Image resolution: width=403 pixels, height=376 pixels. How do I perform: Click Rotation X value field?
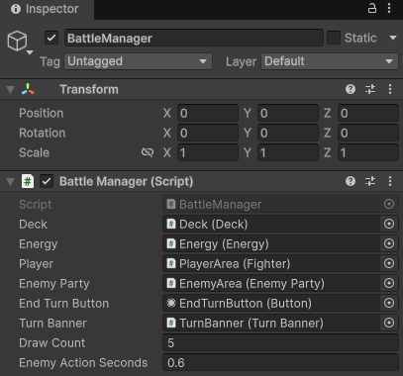(x=208, y=133)
